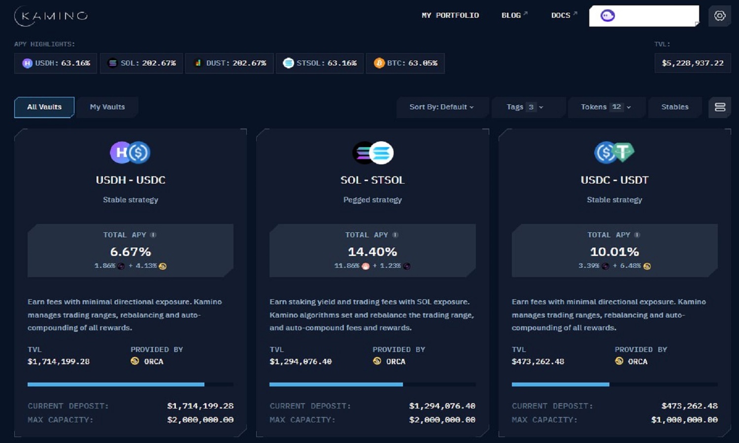Click USDH-USDC capacity progress bar
Image resolution: width=739 pixels, height=443 pixels.
(131, 384)
